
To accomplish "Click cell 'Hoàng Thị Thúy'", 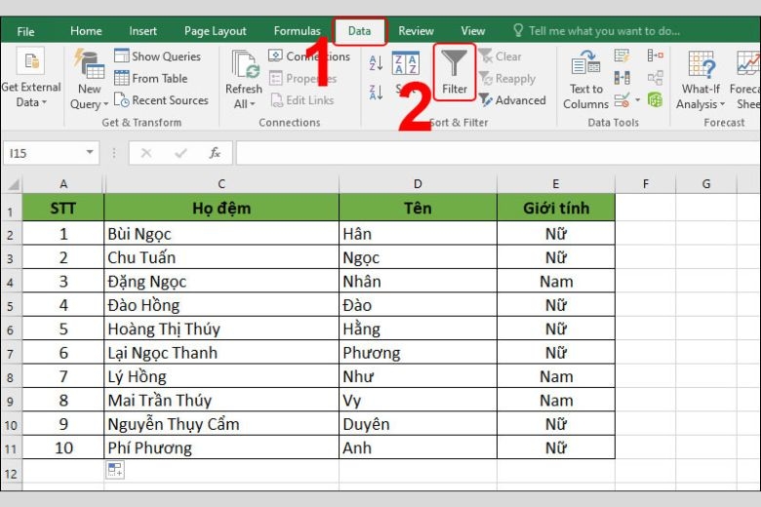I will (x=221, y=329).
